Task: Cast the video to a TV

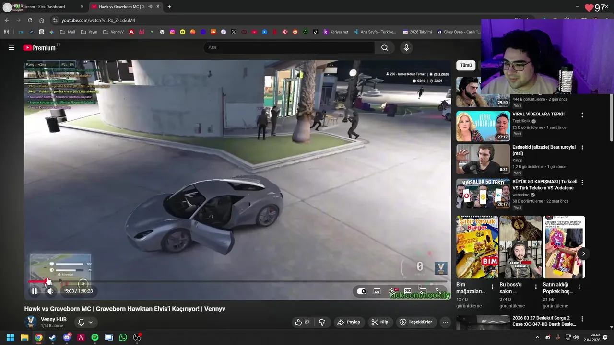Action: coord(423,291)
